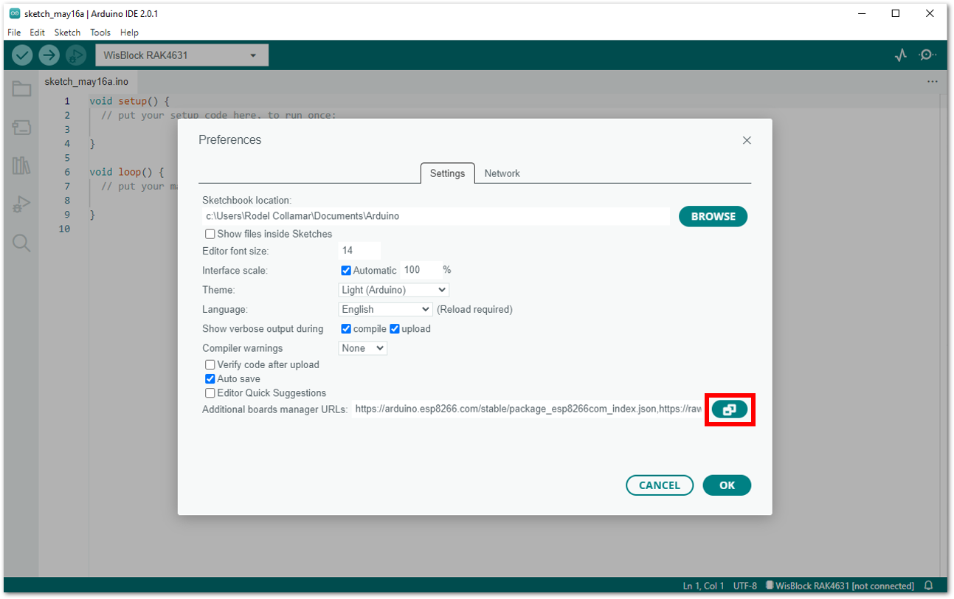Click the Ln 1, Col 1 status entry

coord(703,586)
